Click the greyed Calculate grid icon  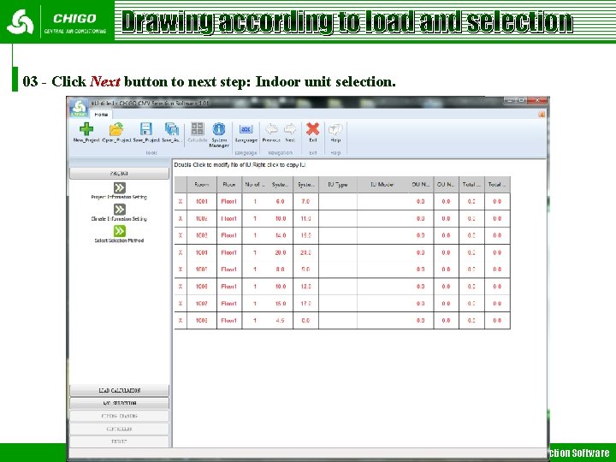198,129
